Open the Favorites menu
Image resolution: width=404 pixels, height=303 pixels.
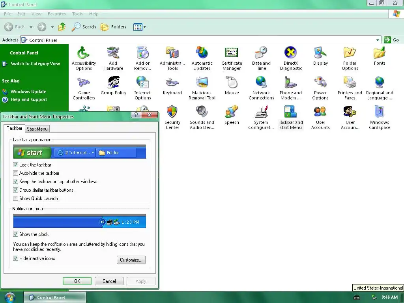[x=57, y=14]
